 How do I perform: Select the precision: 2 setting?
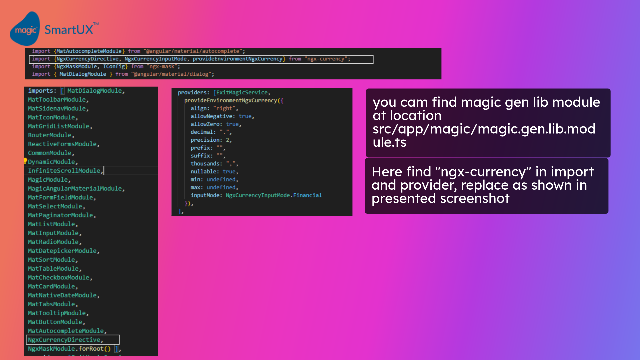click(211, 140)
